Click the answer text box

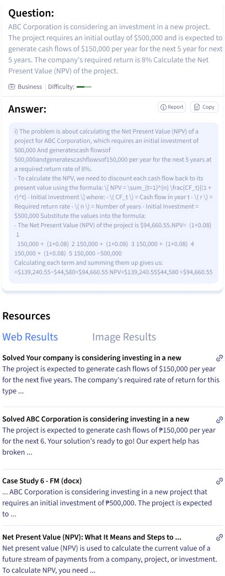[113, 203]
